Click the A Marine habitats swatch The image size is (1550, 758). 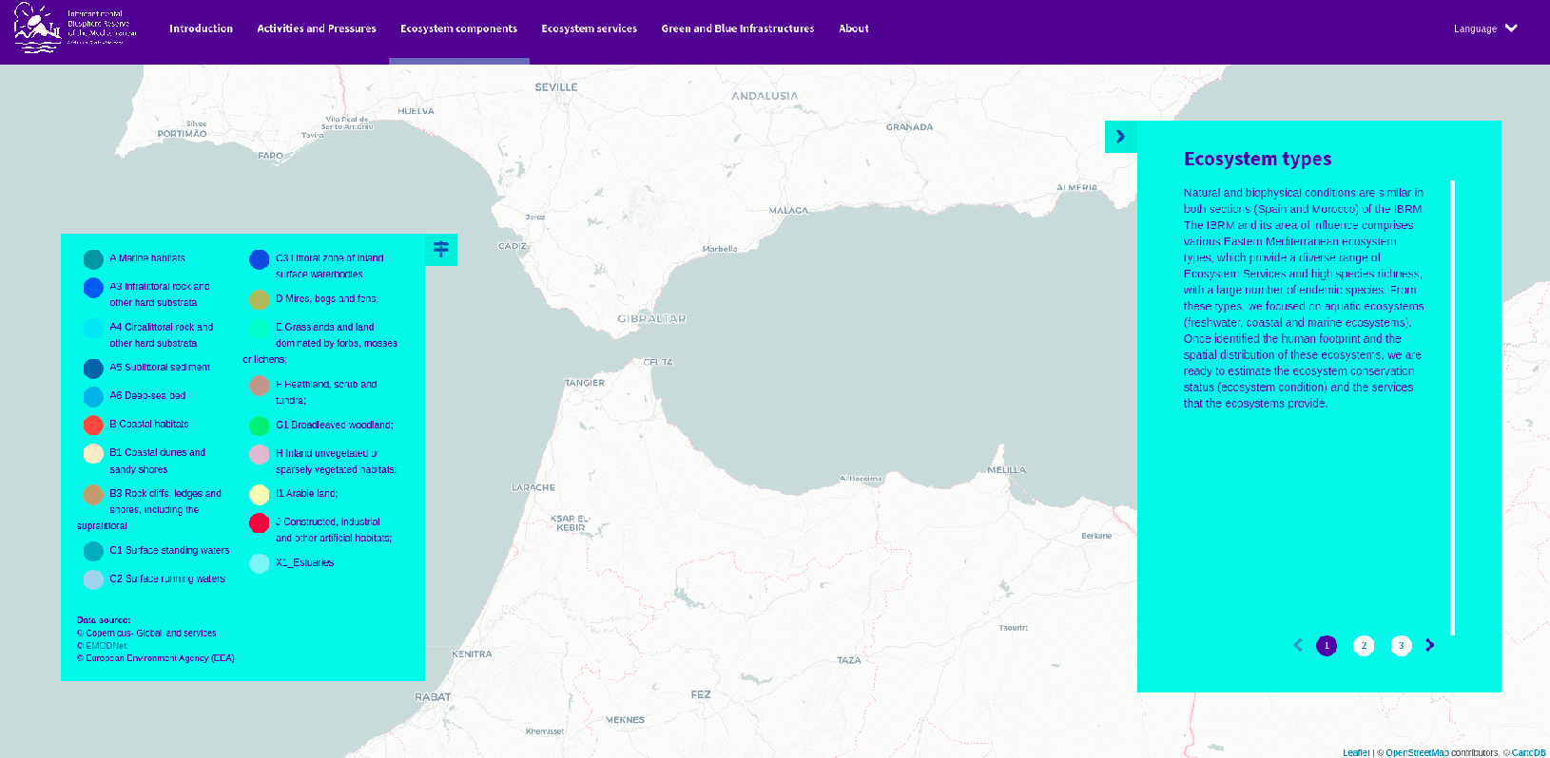93,259
